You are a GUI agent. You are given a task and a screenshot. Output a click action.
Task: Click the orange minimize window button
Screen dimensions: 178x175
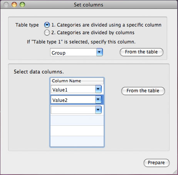14,5
